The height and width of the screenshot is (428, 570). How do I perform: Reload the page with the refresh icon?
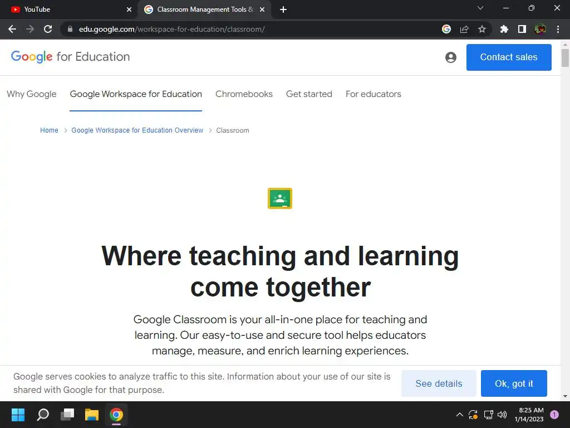coord(48,29)
